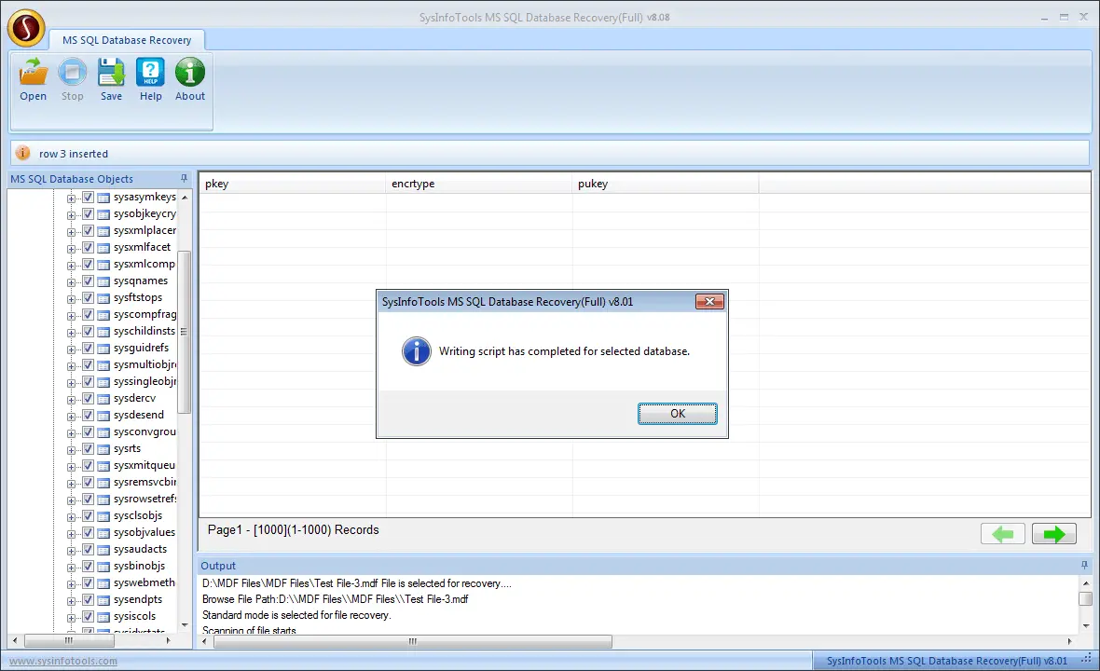1100x671 pixels.
Task: Expand the syscompfrag tree node
Action: point(71,316)
